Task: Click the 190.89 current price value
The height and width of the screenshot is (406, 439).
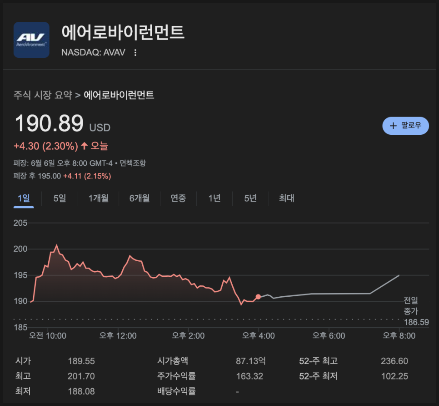Action: tap(49, 123)
